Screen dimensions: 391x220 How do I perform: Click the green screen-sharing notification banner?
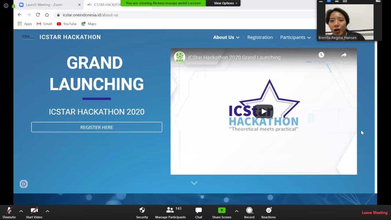point(163,3)
